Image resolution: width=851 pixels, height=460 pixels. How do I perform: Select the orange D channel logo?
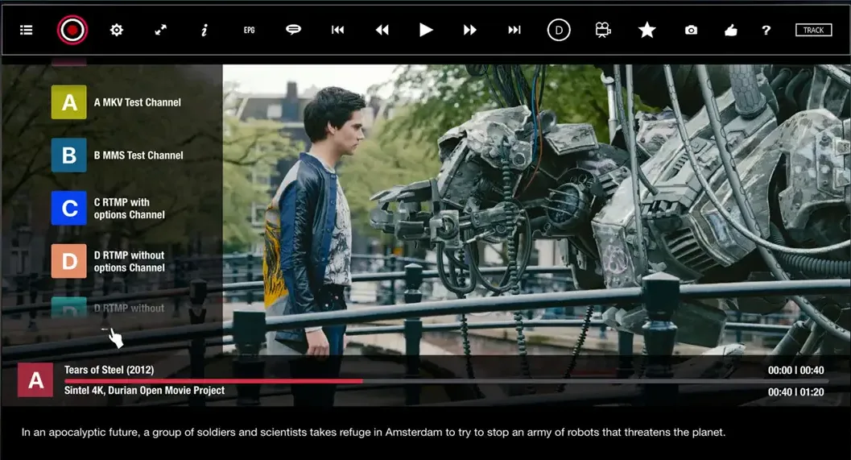point(69,261)
